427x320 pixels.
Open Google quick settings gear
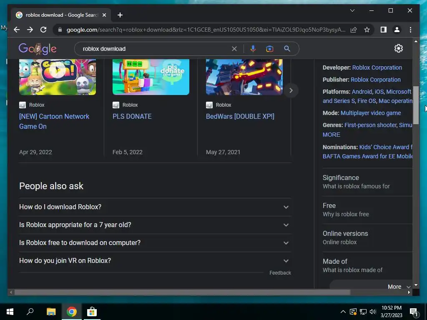click(398, 48)
